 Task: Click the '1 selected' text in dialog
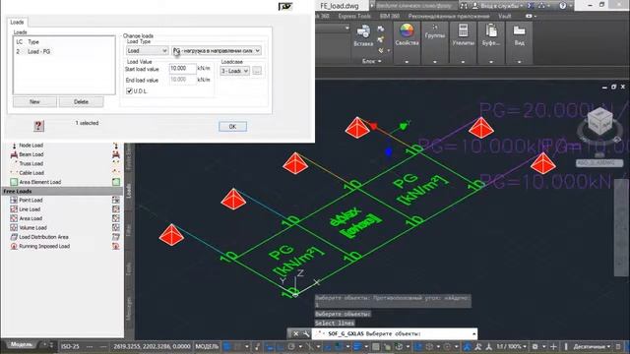point(87,123)
